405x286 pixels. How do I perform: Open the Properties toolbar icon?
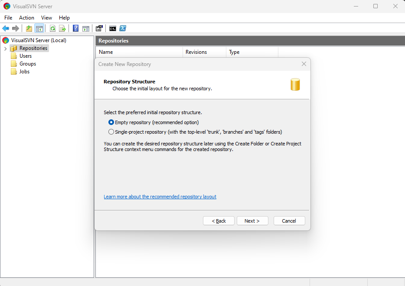pos(99,29)
